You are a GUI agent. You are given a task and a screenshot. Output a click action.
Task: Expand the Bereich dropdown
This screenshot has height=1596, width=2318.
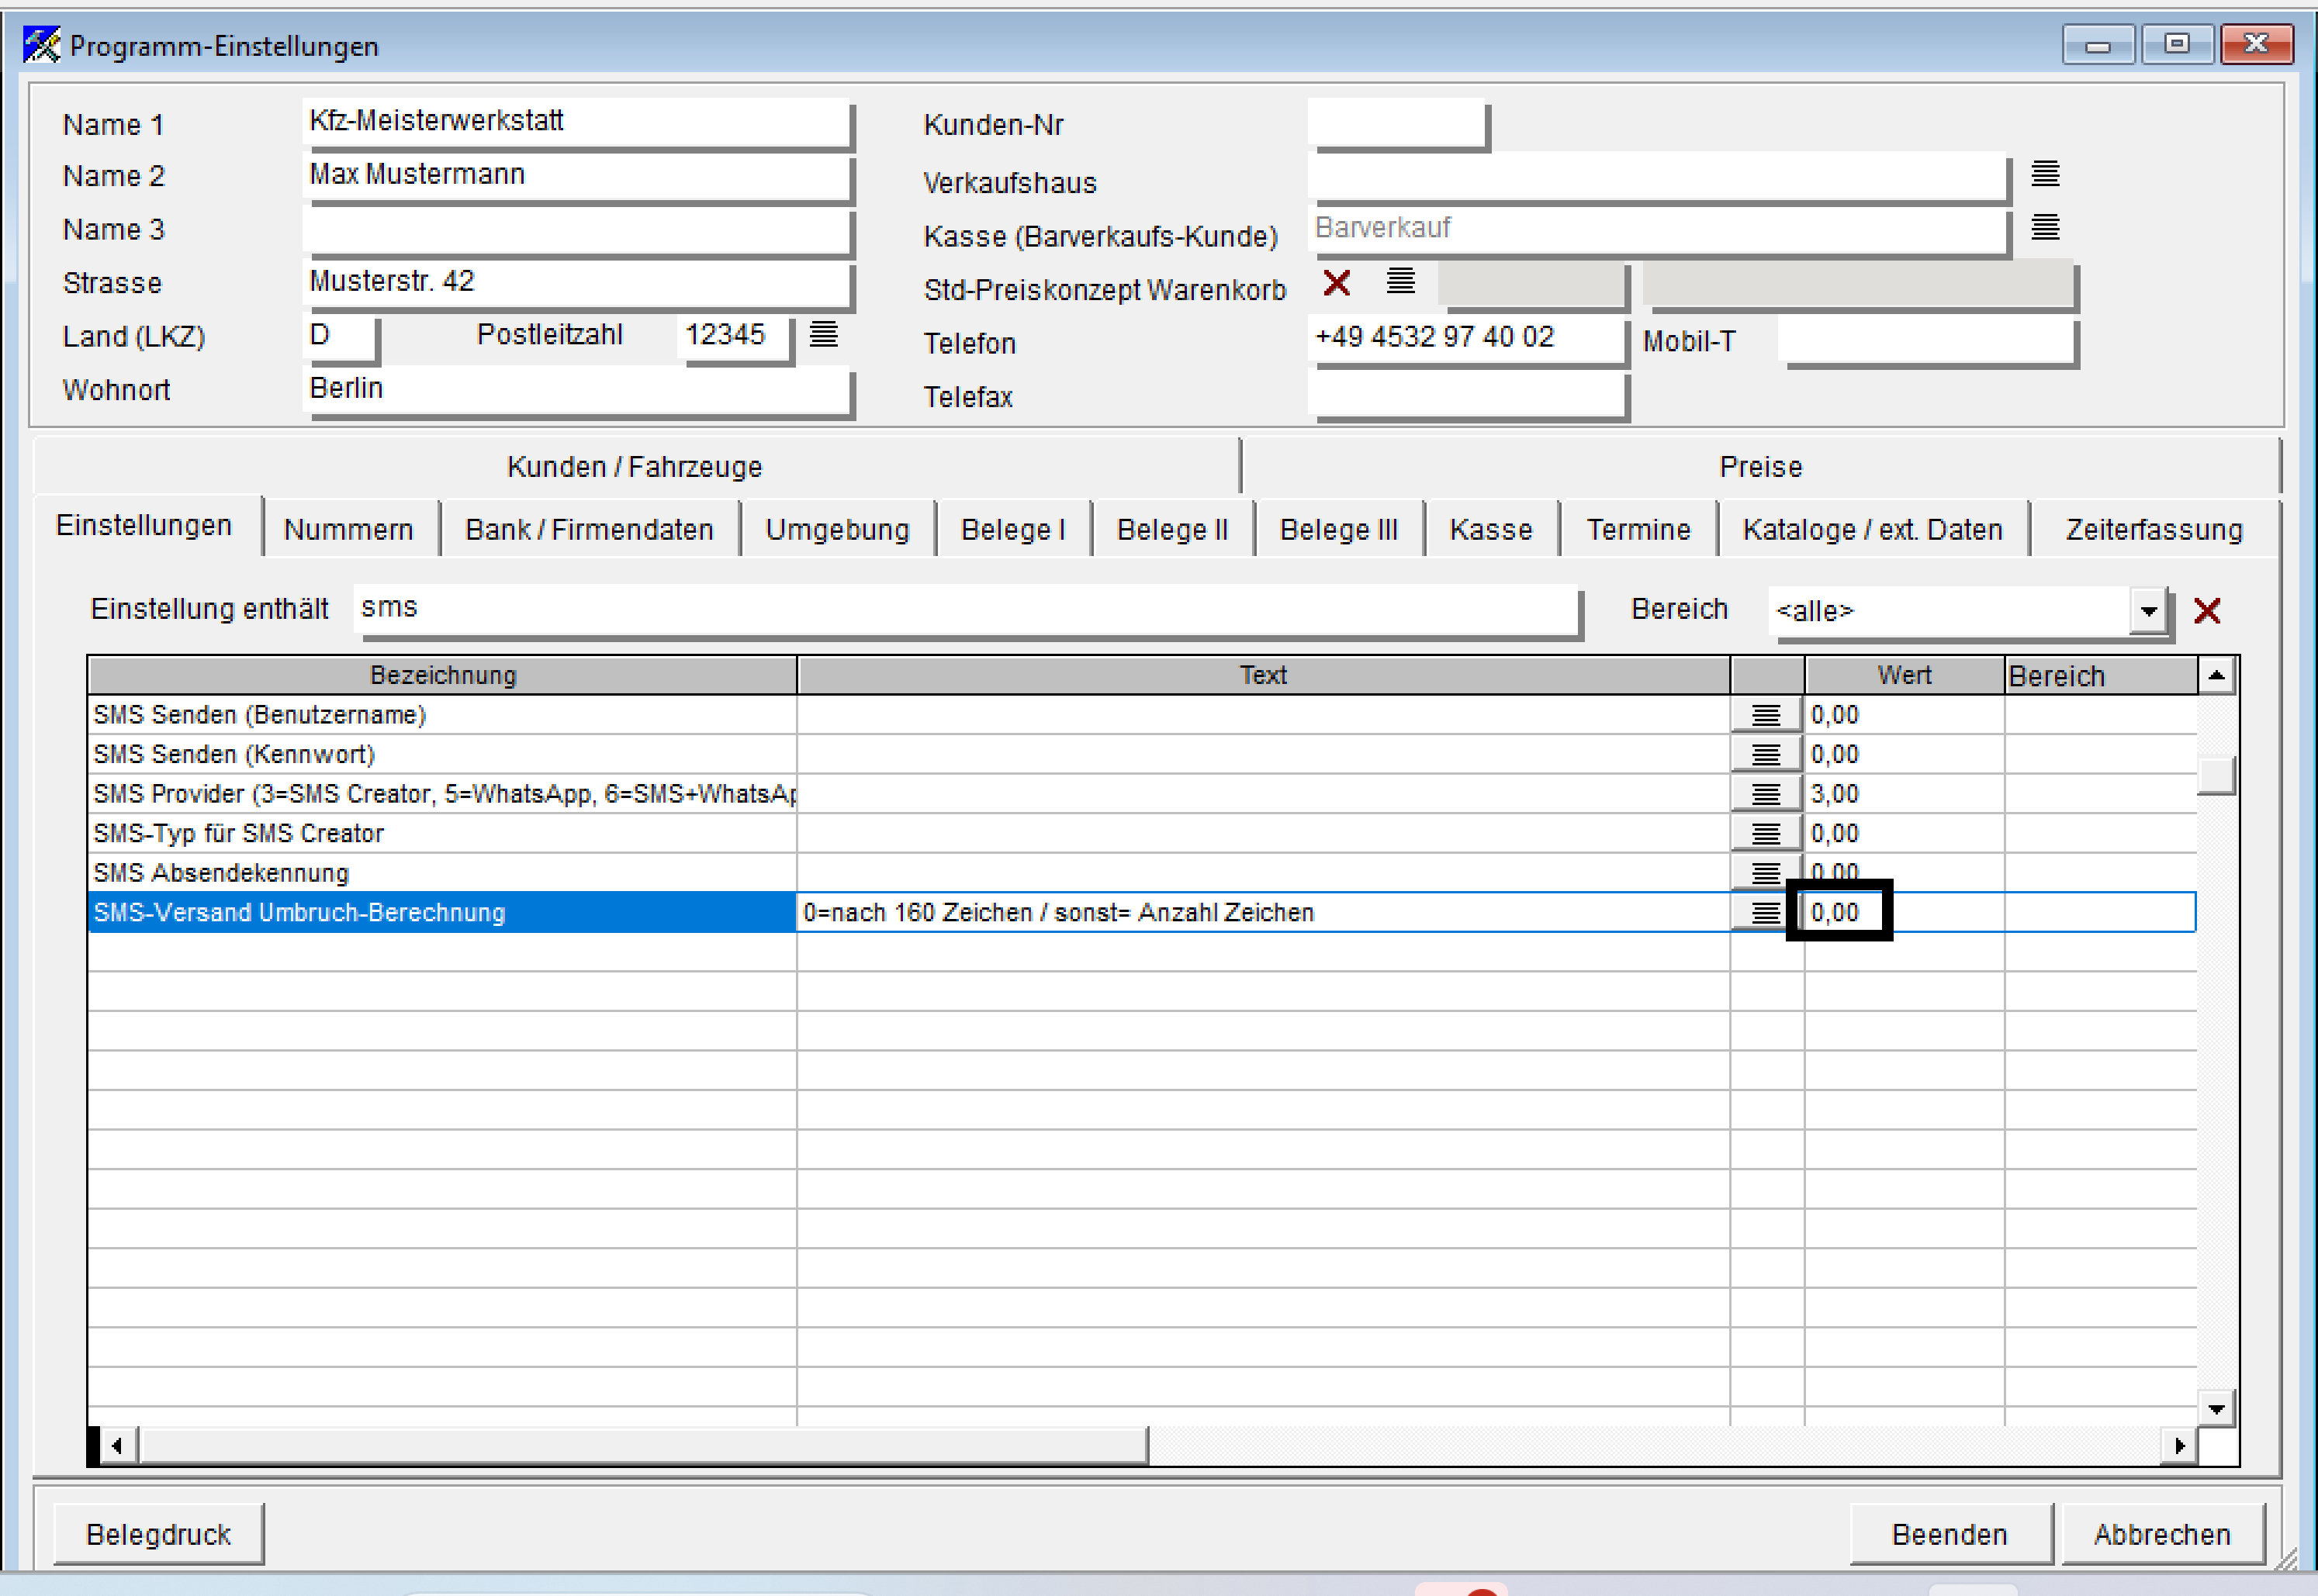coord(2148,611)
